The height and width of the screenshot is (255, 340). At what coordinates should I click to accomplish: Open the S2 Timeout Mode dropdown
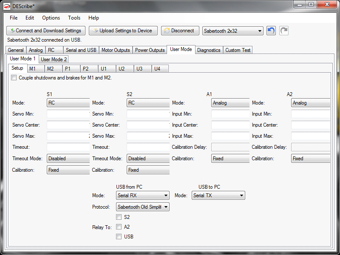click(148, 159)
